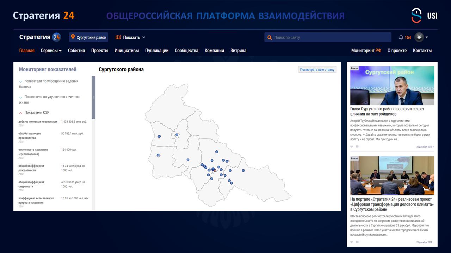Expand показатели по упрощению ведения бизнеса
The width and height of the screenshot is (451, 253).
21,82
